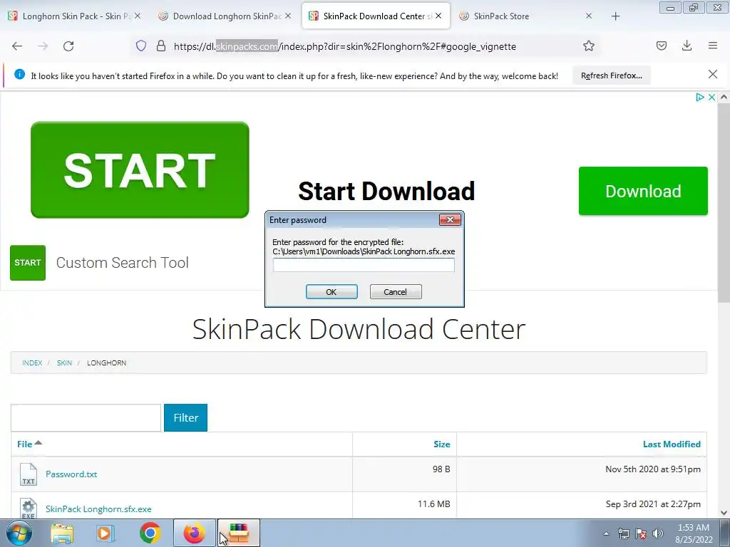Close the Enter password dialog
Image resolution: width=730 pixels, height=547 pixels.
[x=450, y=219]
